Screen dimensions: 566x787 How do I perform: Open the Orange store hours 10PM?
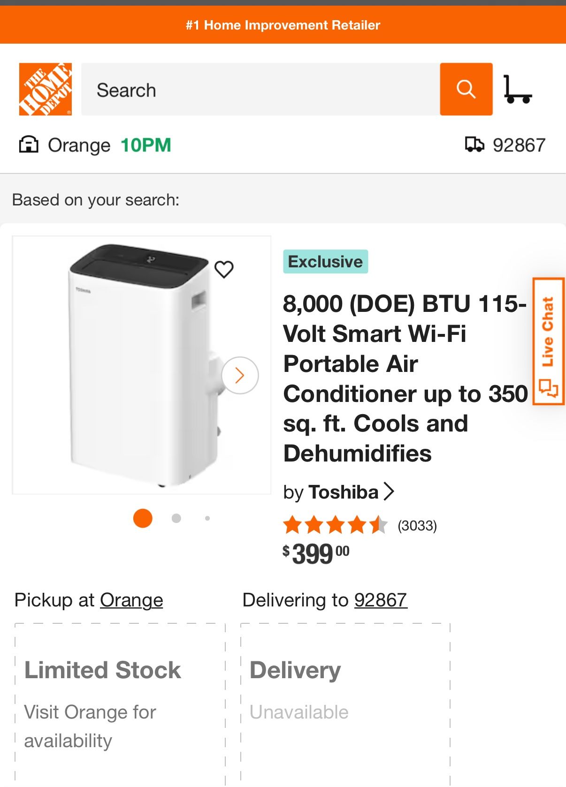tap(146, 145)
